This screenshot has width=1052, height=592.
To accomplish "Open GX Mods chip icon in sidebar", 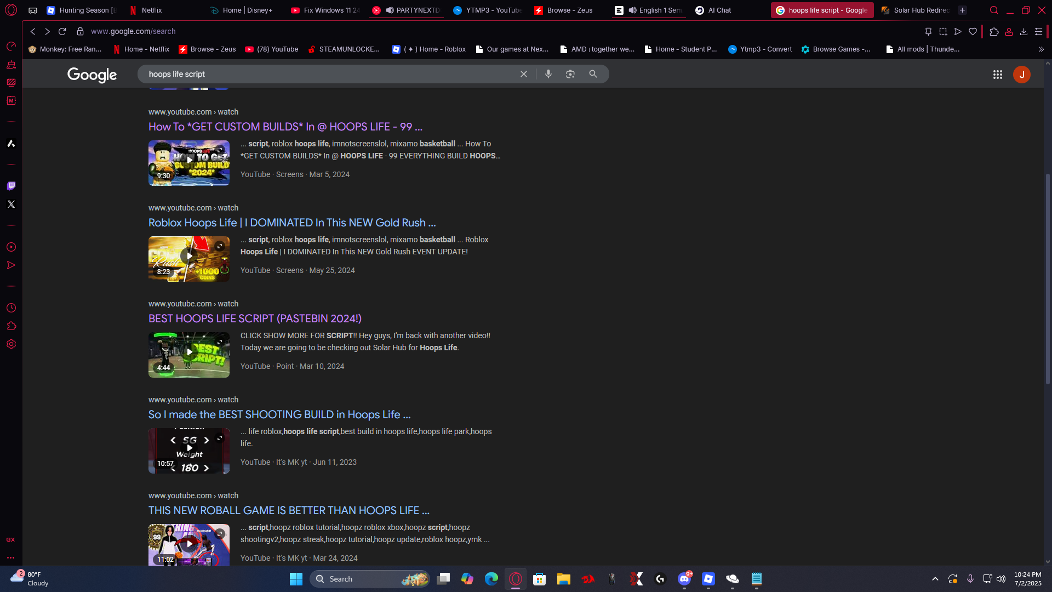I will click(x=11, y=101).
